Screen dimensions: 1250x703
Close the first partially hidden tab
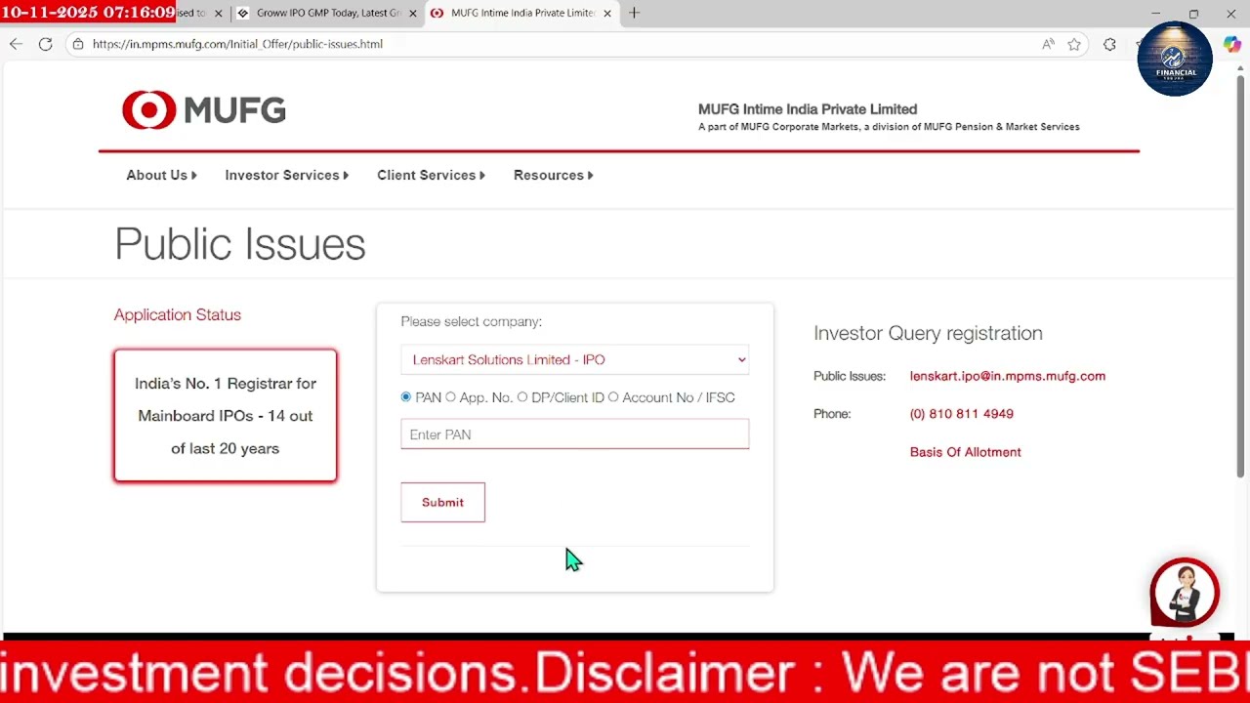218,14
